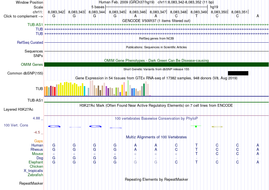Click the green PhyloP marker at T position
Viewport: 269px width, 190px height.
(x=196, y=126)
